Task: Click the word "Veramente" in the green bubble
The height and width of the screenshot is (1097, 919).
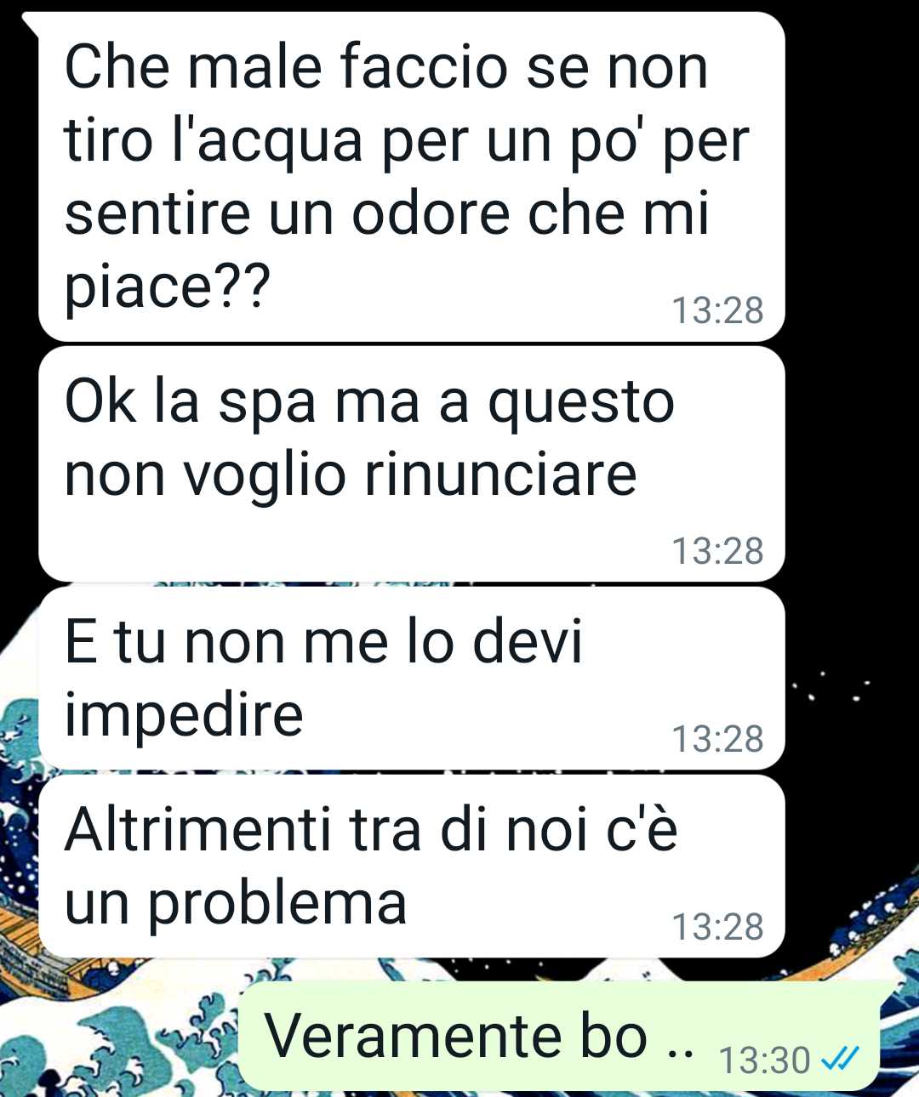Action: pyautogui.click(x=414, y=1036)
